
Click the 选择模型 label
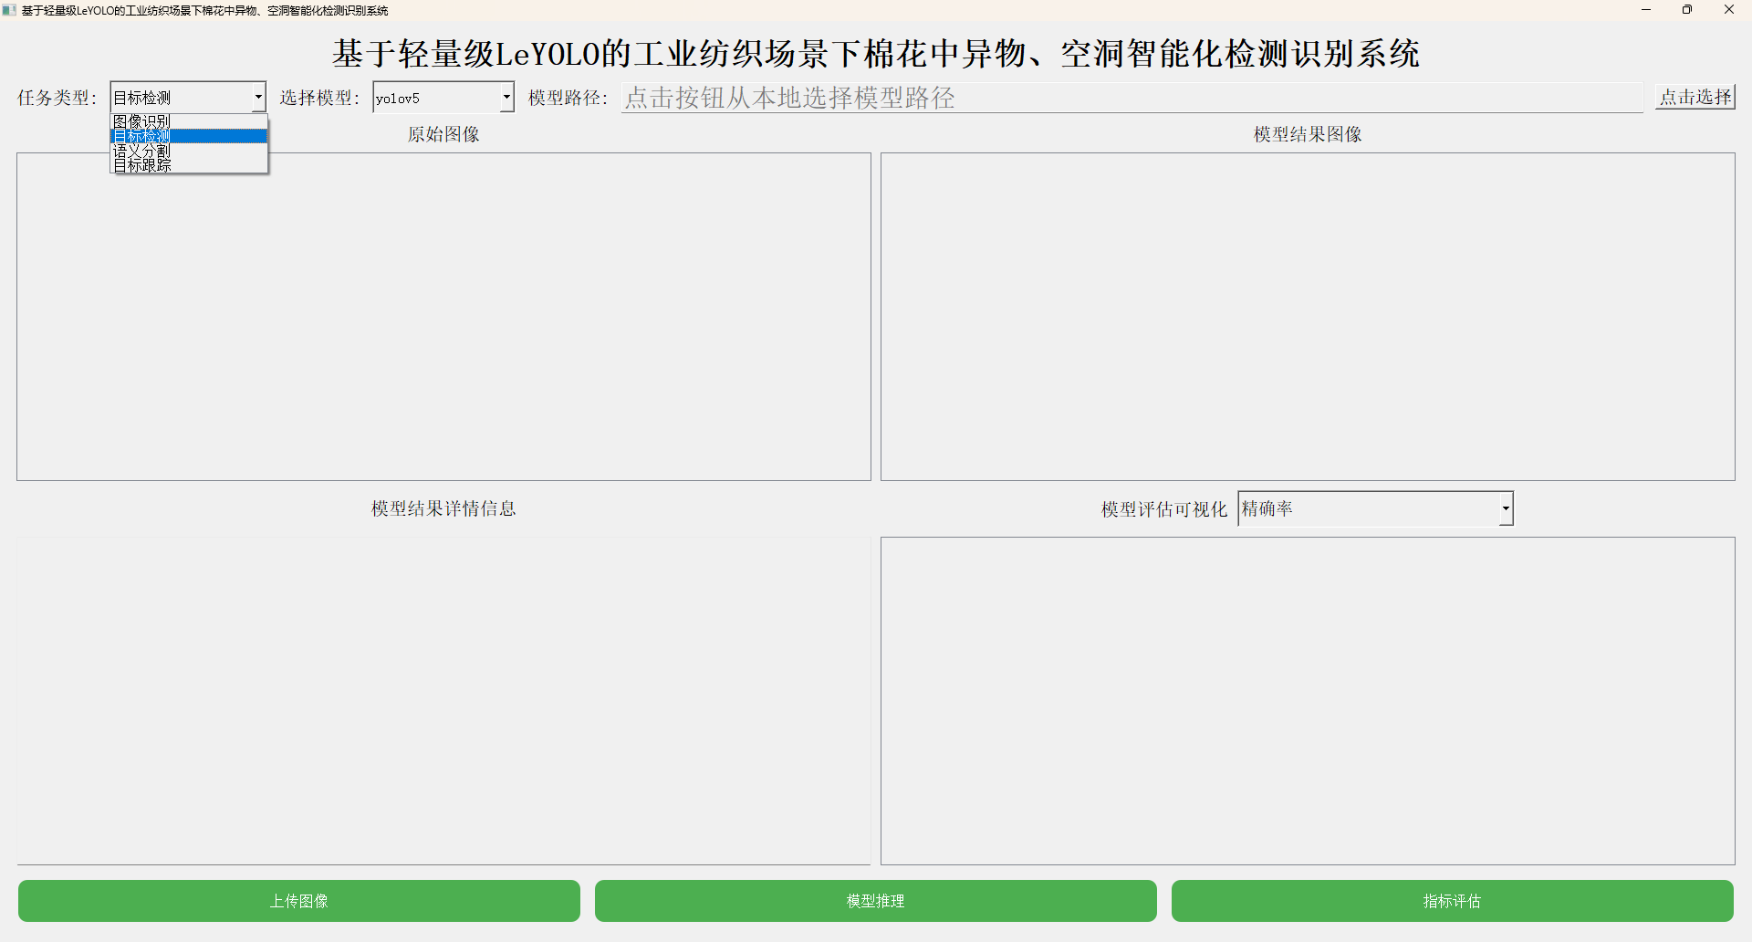coord(320,98)
